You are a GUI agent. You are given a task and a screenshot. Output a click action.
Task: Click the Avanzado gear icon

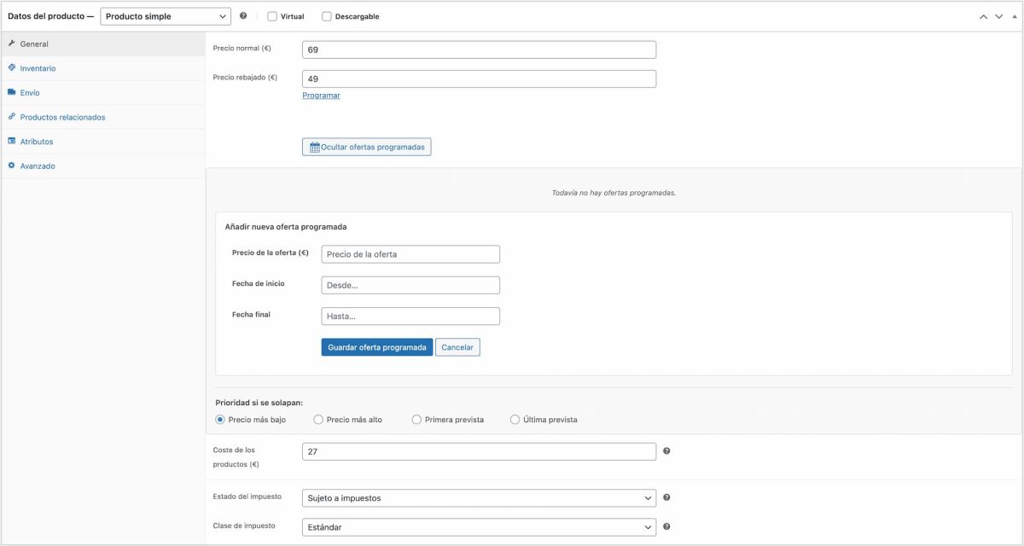[x=11, y=165]
